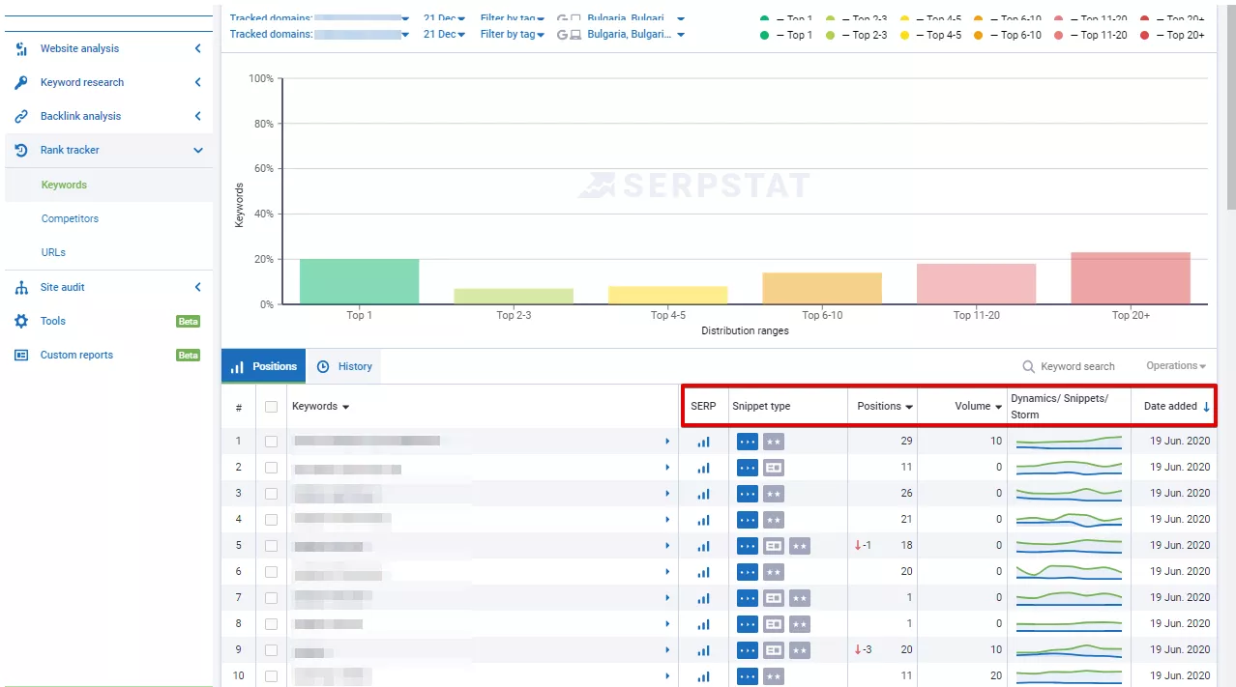Click the Site audit hierarchy icon
Screen dimensions: 1236x687
21,287
